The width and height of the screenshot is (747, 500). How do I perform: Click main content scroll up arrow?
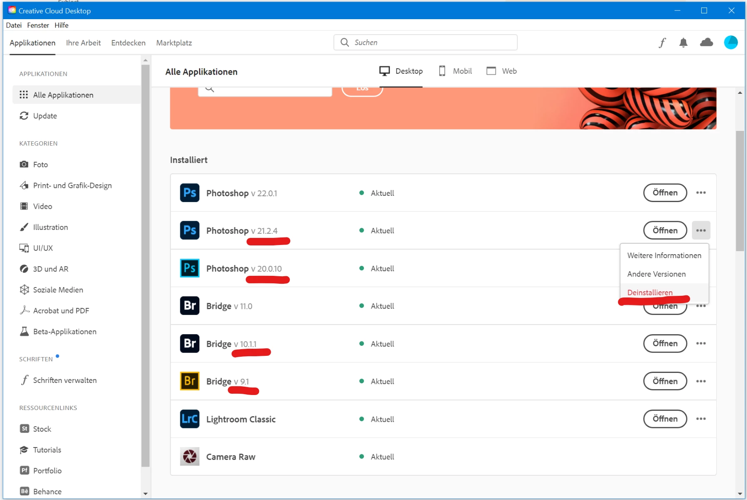point(740,92)
